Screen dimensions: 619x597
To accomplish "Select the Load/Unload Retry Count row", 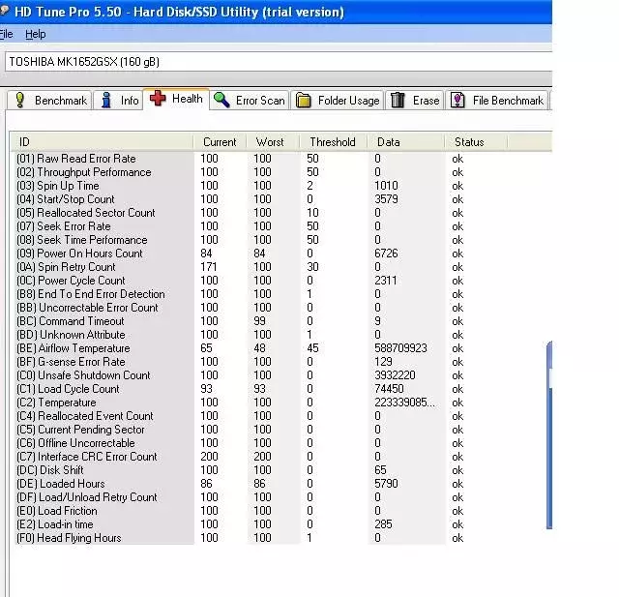I will [x=241, y=497].
